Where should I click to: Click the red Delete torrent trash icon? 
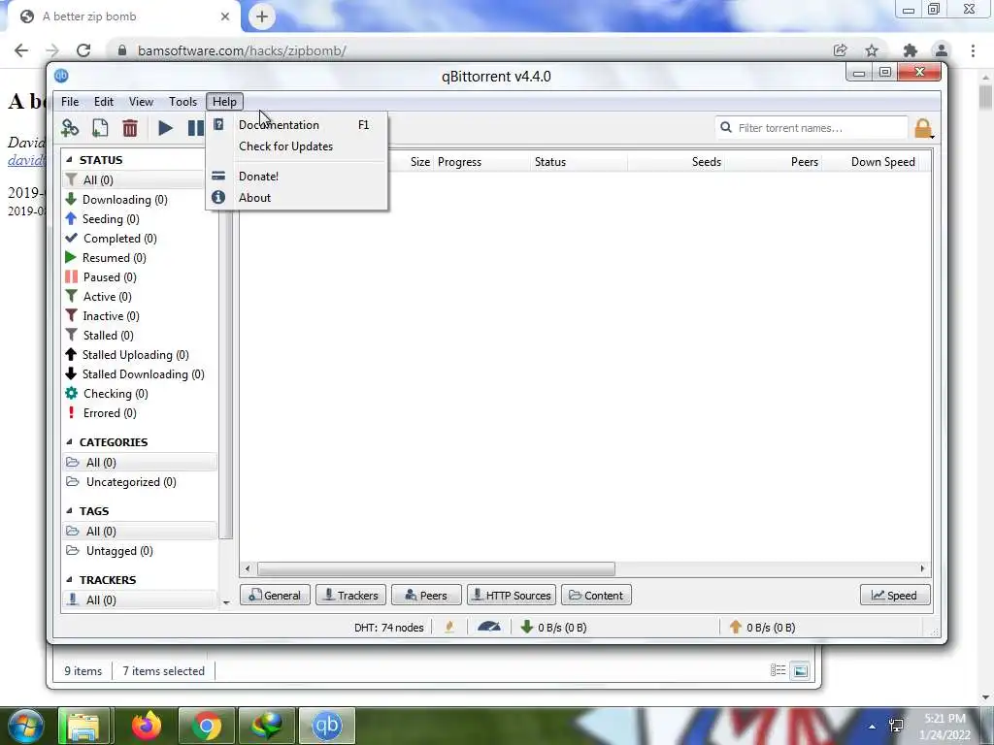point(130,128)
